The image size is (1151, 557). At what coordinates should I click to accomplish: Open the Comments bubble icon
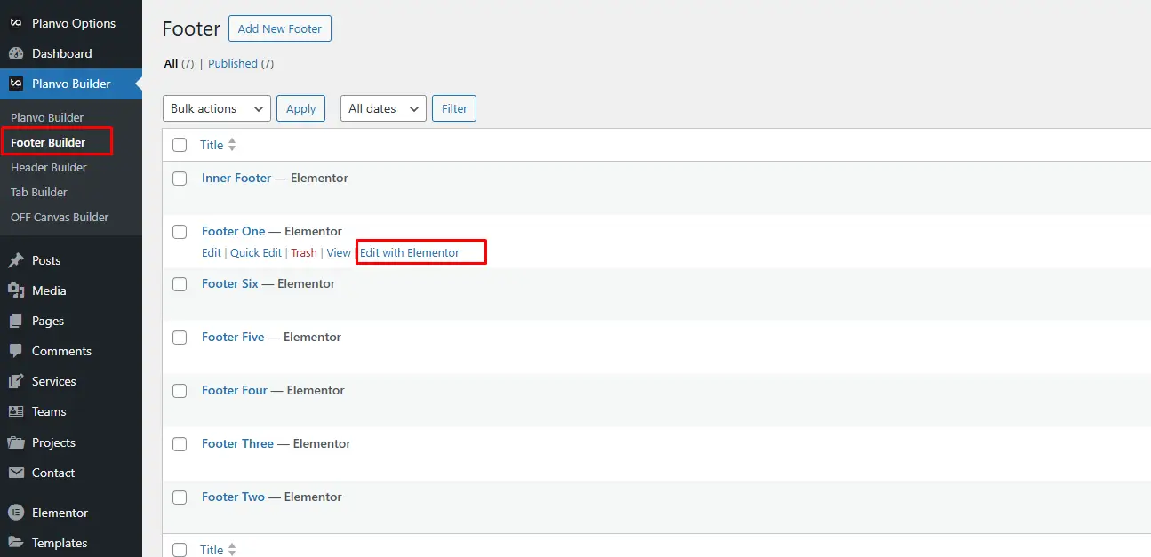(x=15, y=351)
